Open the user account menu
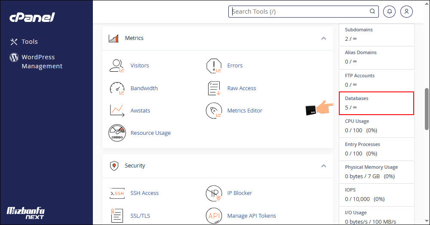 click(x=406, y=12)
